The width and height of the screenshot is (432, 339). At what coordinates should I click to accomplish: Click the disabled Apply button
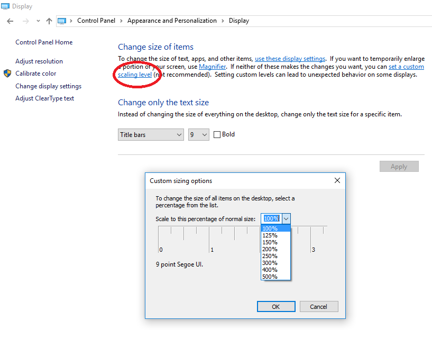(399, 167)
